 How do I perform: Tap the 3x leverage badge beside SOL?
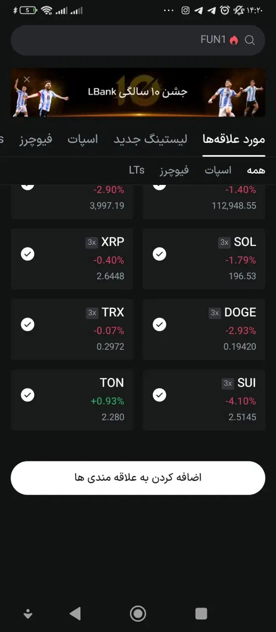[224, 242]
